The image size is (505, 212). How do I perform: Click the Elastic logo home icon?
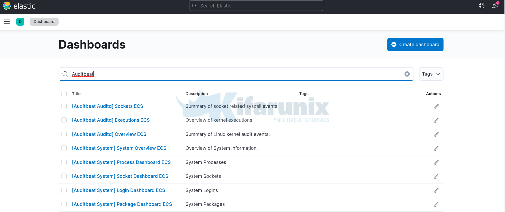click(x=7, y=6)
